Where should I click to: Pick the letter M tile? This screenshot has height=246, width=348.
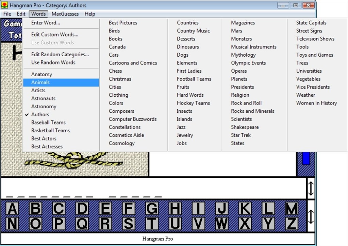pos(291,208)
